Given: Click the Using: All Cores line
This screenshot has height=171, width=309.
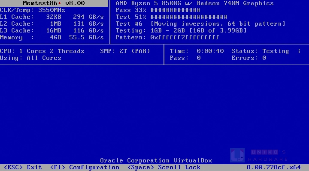Looking at the screenshot, I should (30, 58).
